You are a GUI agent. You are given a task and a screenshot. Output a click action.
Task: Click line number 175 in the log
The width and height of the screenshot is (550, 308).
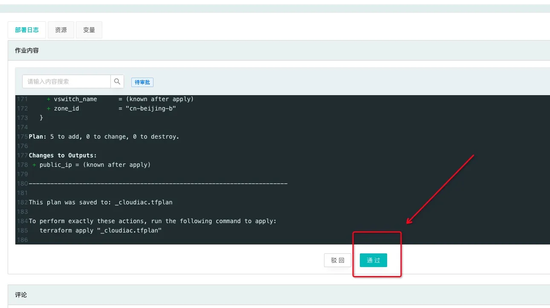coord(22,137)
